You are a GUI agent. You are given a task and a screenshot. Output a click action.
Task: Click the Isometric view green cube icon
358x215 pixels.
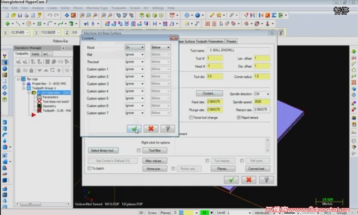(142, 15)
